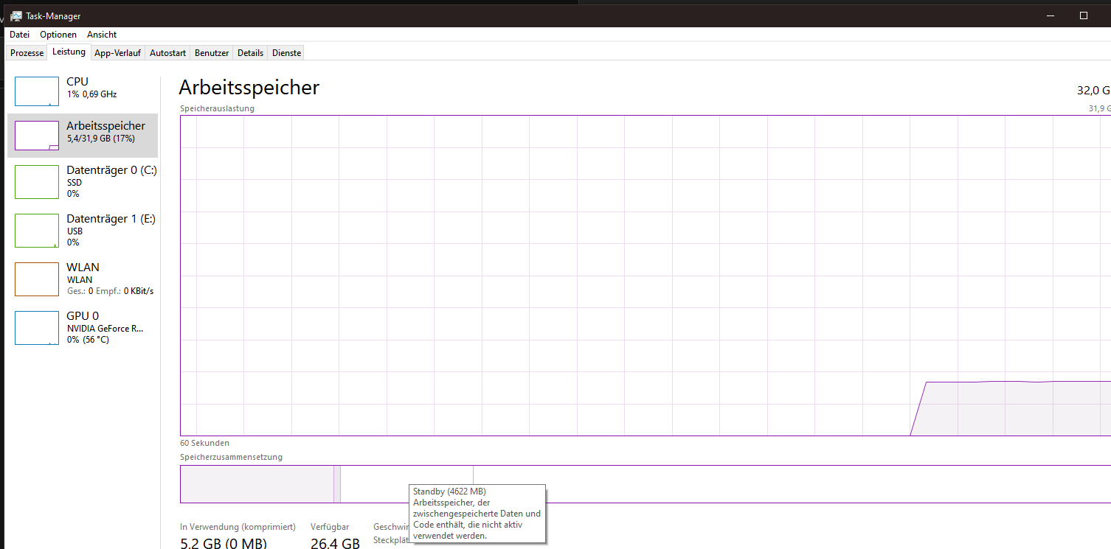Image resolution: width=1111 pixels, height=549 pixels.
Task: Open Datenträger 1 (E:) USB details
Action: point(83,230)
